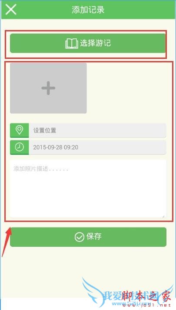Screen dimensions: 176x310
Task: Tap the checkmark circle icon on 保存
Action: (80, 237)
